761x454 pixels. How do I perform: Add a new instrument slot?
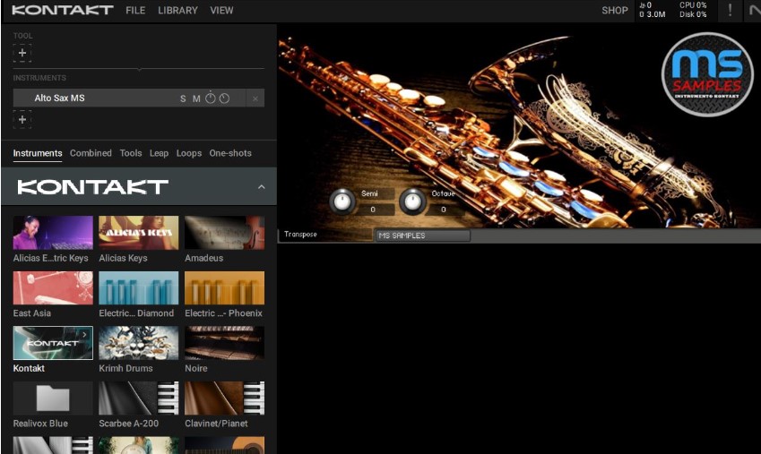[22, 119]
